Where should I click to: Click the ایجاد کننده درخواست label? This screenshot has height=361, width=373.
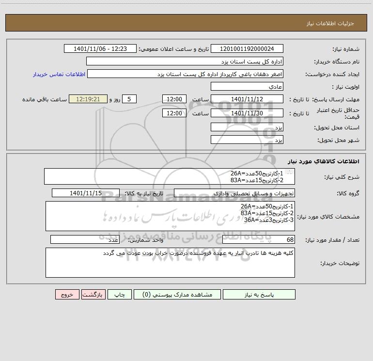pos(332,75)
